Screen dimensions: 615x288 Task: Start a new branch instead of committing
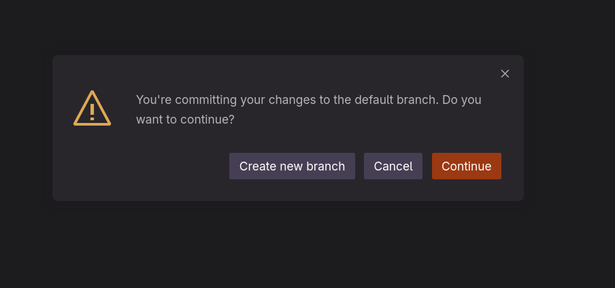tap(292, 166)
